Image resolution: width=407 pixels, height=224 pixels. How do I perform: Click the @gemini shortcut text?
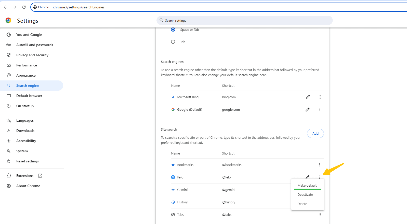[229, 190]
